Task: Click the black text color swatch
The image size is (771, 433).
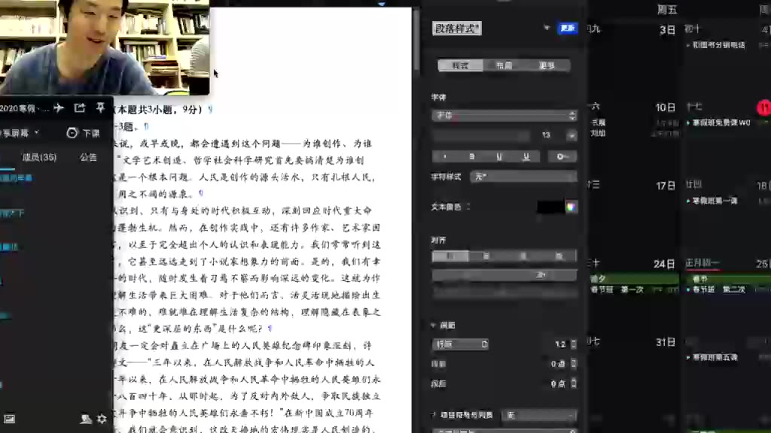Action: (550, 207)
